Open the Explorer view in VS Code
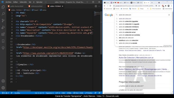This screenshot has width=174, height=98. point(3,7)
